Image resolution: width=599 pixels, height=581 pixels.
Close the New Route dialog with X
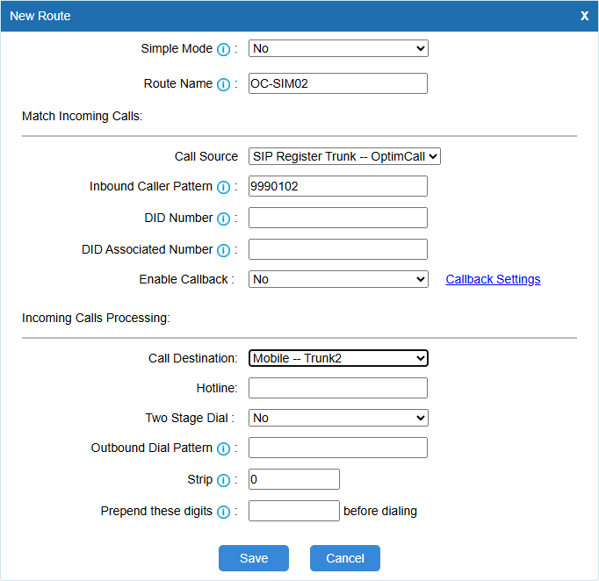coord(584,16)
